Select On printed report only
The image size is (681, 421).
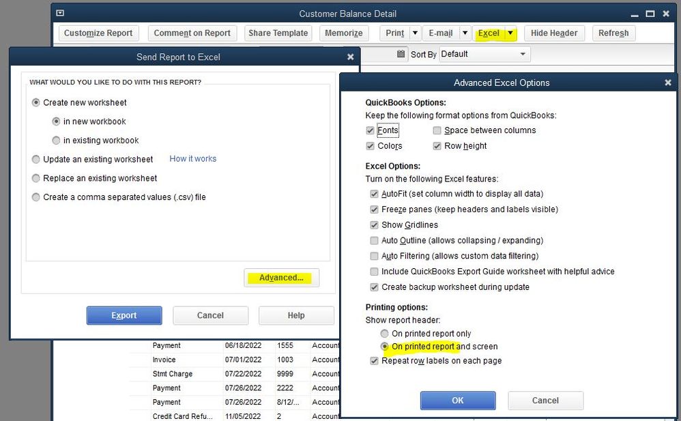pyautogui.click(x=384, y=334)
